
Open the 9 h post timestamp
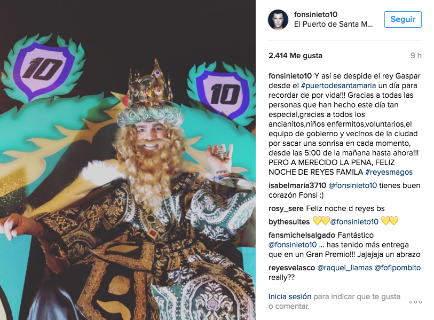coord(416,56)
